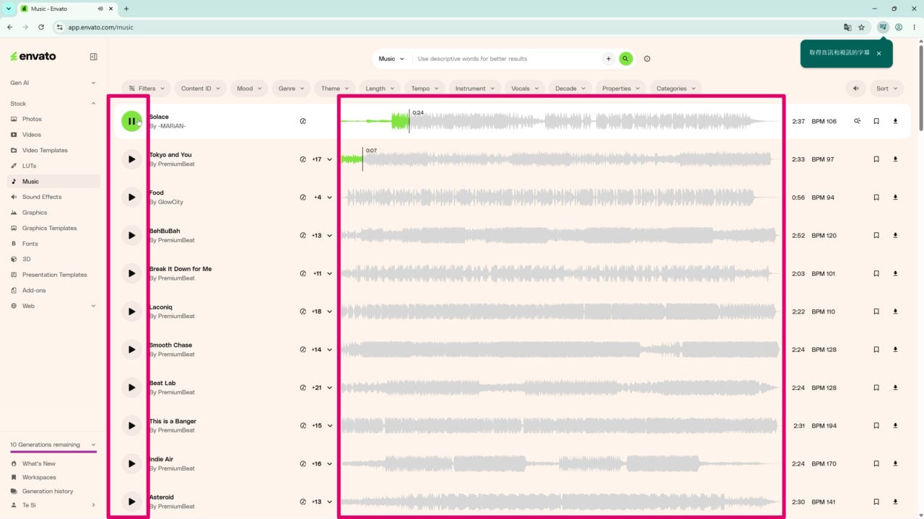
Task: Pause the Solace track
Action: click(x=131, y=121)
